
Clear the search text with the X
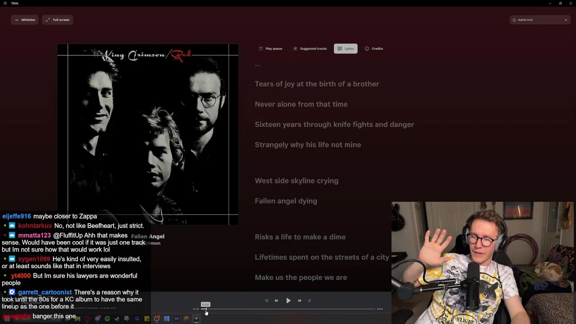[x=566, y=20]
